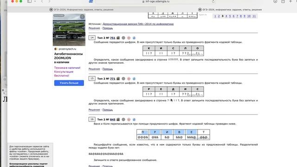297x167 pixels.
Task: Open task number link 771
Action: (112, 78)
